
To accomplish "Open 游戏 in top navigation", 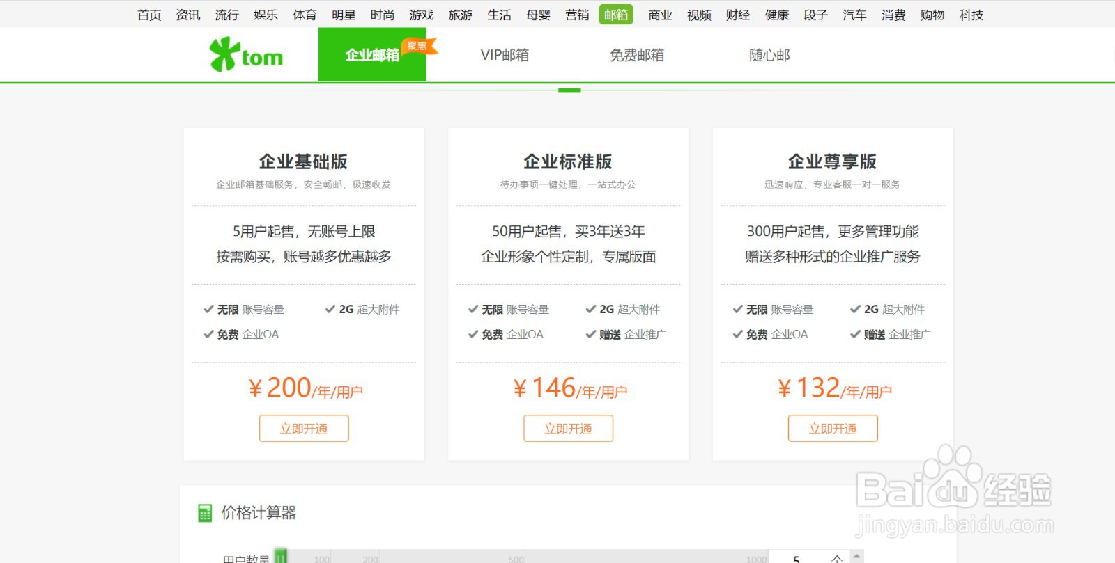I will (422, 15).
